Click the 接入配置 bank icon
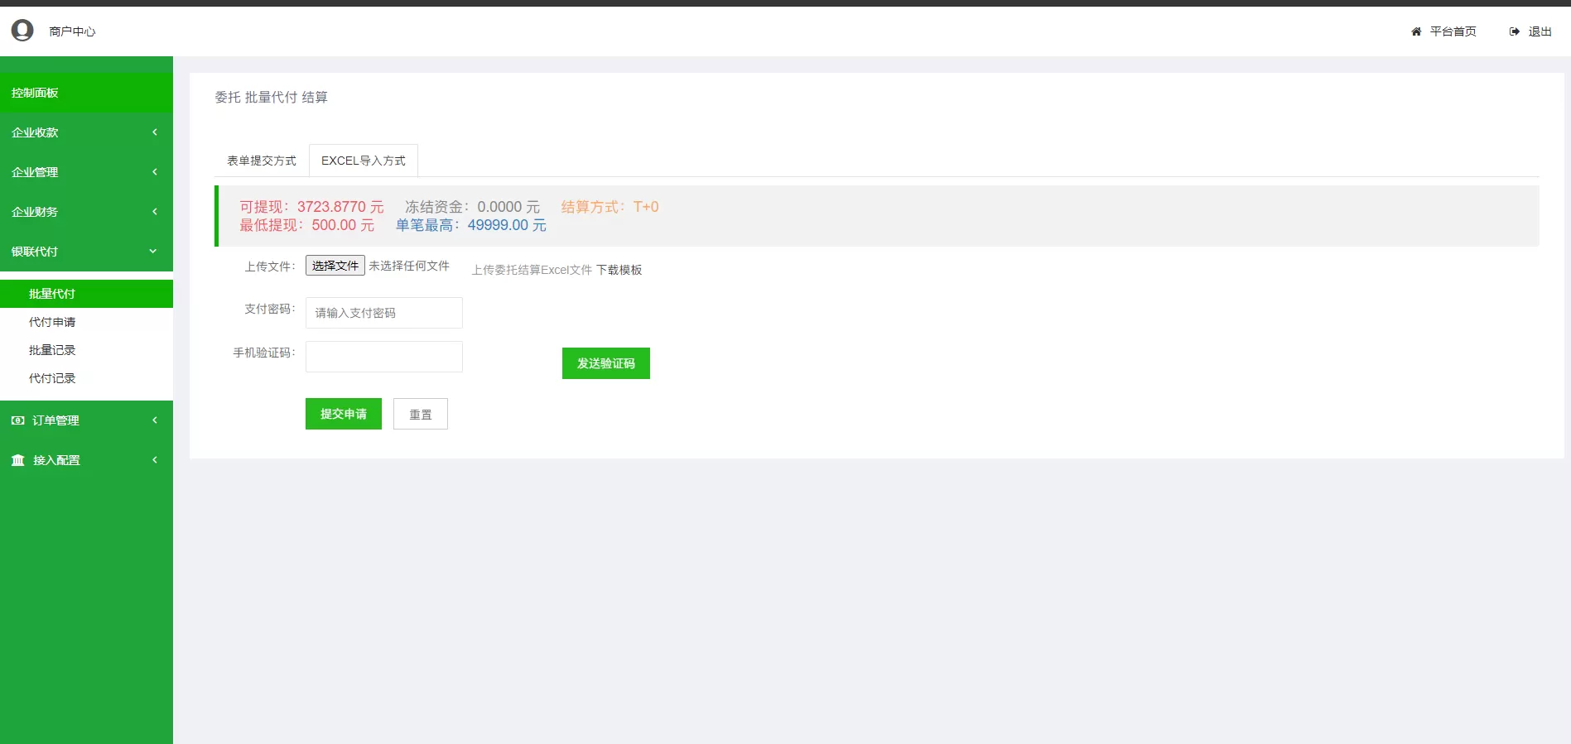1571x744 pixels. click(x=17, y=460)
